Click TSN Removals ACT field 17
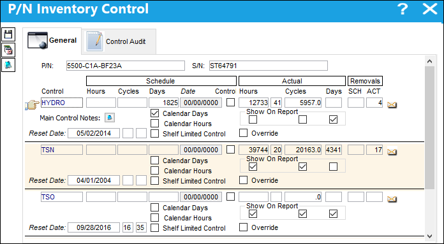Viewport: 444px width, 244px height. tap(374, 150)
